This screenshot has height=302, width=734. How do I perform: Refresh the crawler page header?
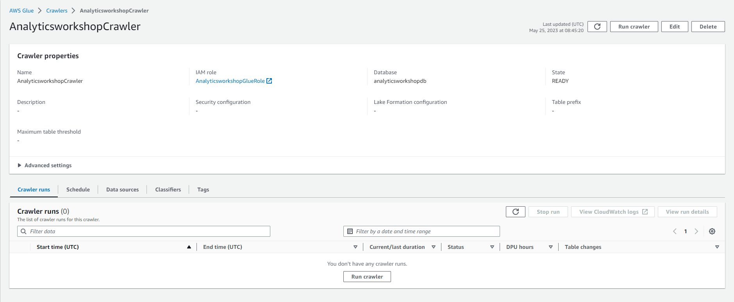597,27
